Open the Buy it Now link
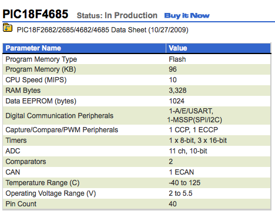Viewport: 275px width, 214px height. click(x=187, y=15)
